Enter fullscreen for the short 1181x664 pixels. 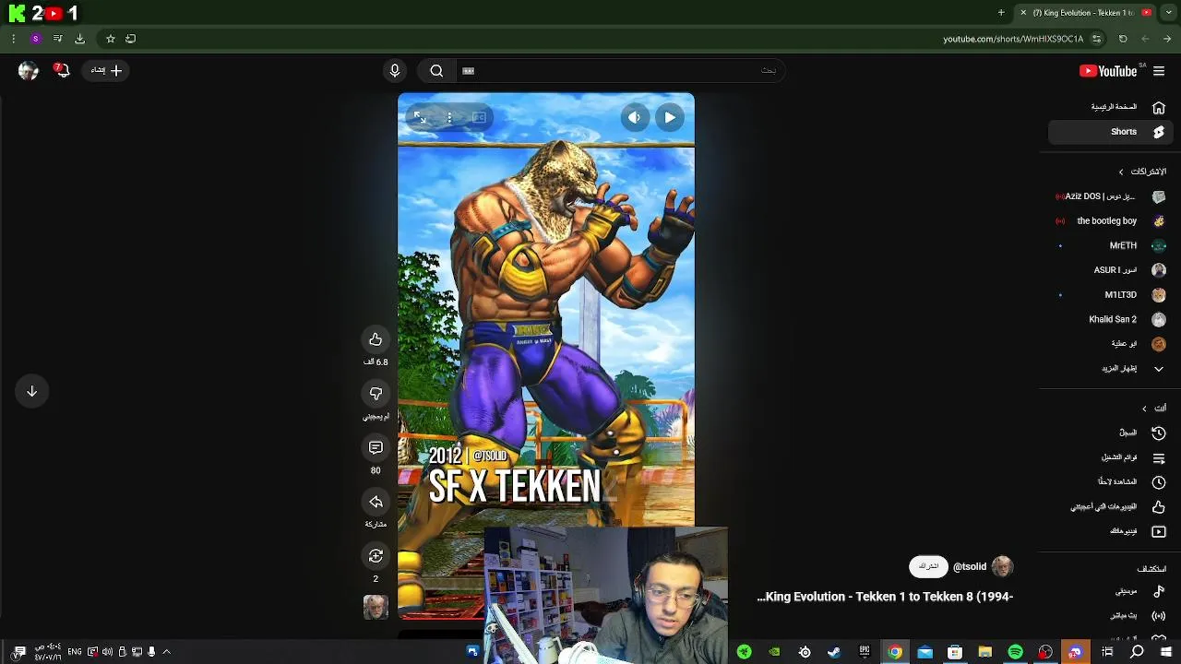click(420, 117)
